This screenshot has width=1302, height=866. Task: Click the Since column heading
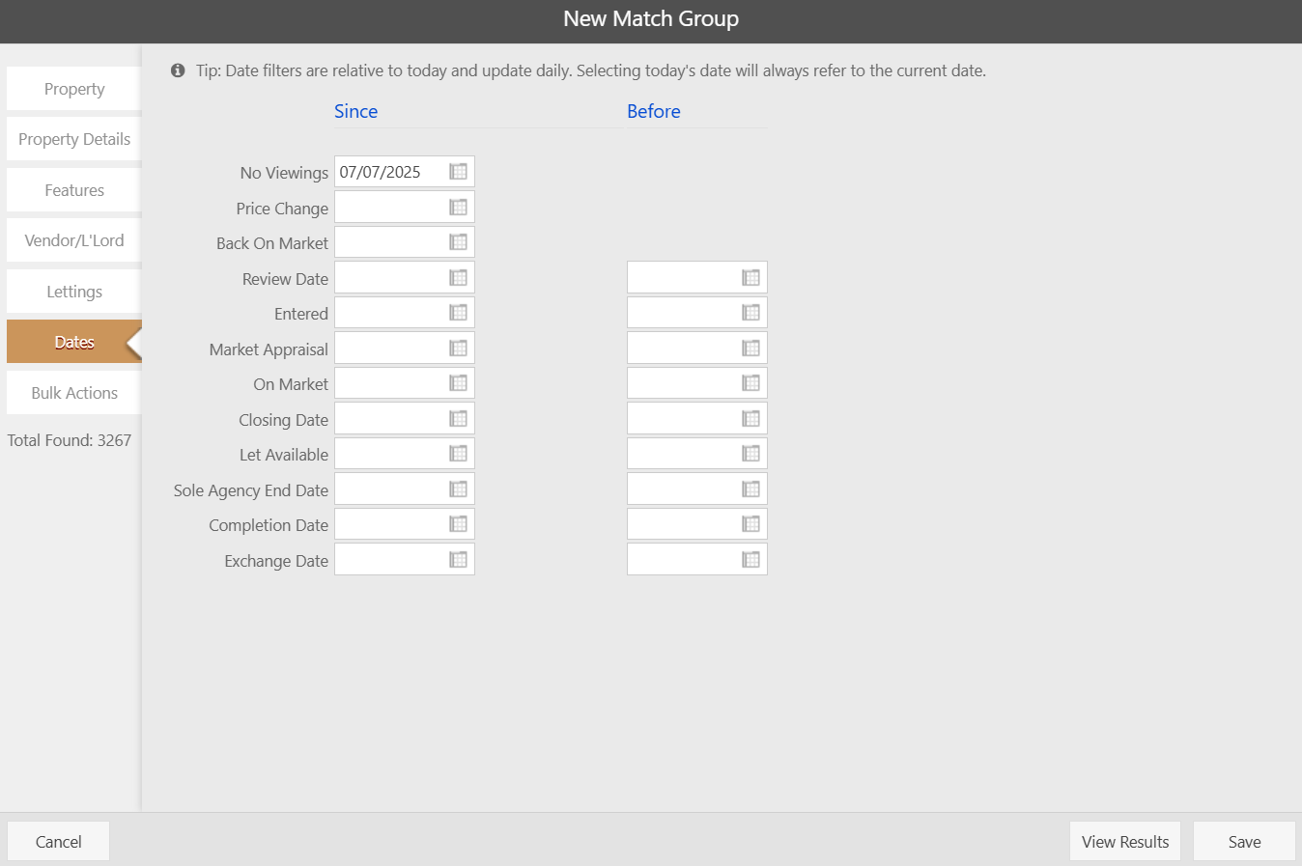(x=355, y=111)
